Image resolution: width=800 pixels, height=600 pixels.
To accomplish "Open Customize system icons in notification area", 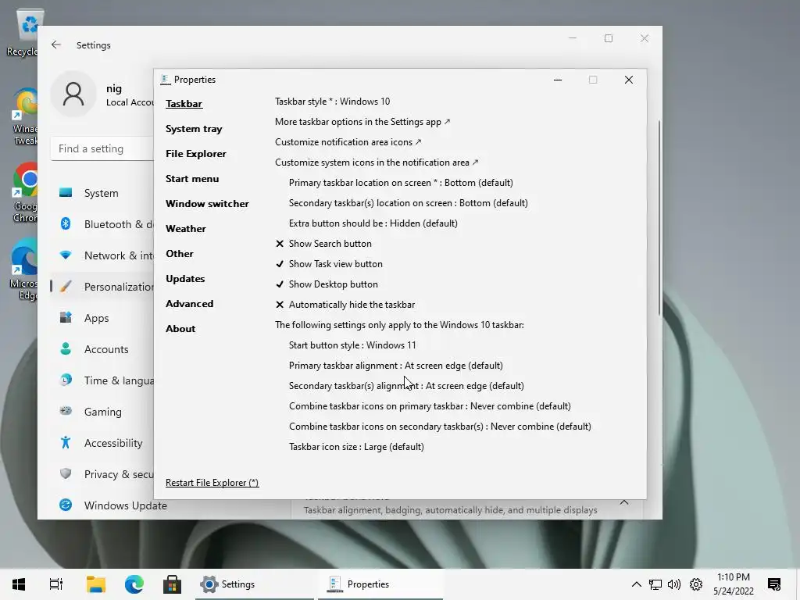I will pos(377,162).
